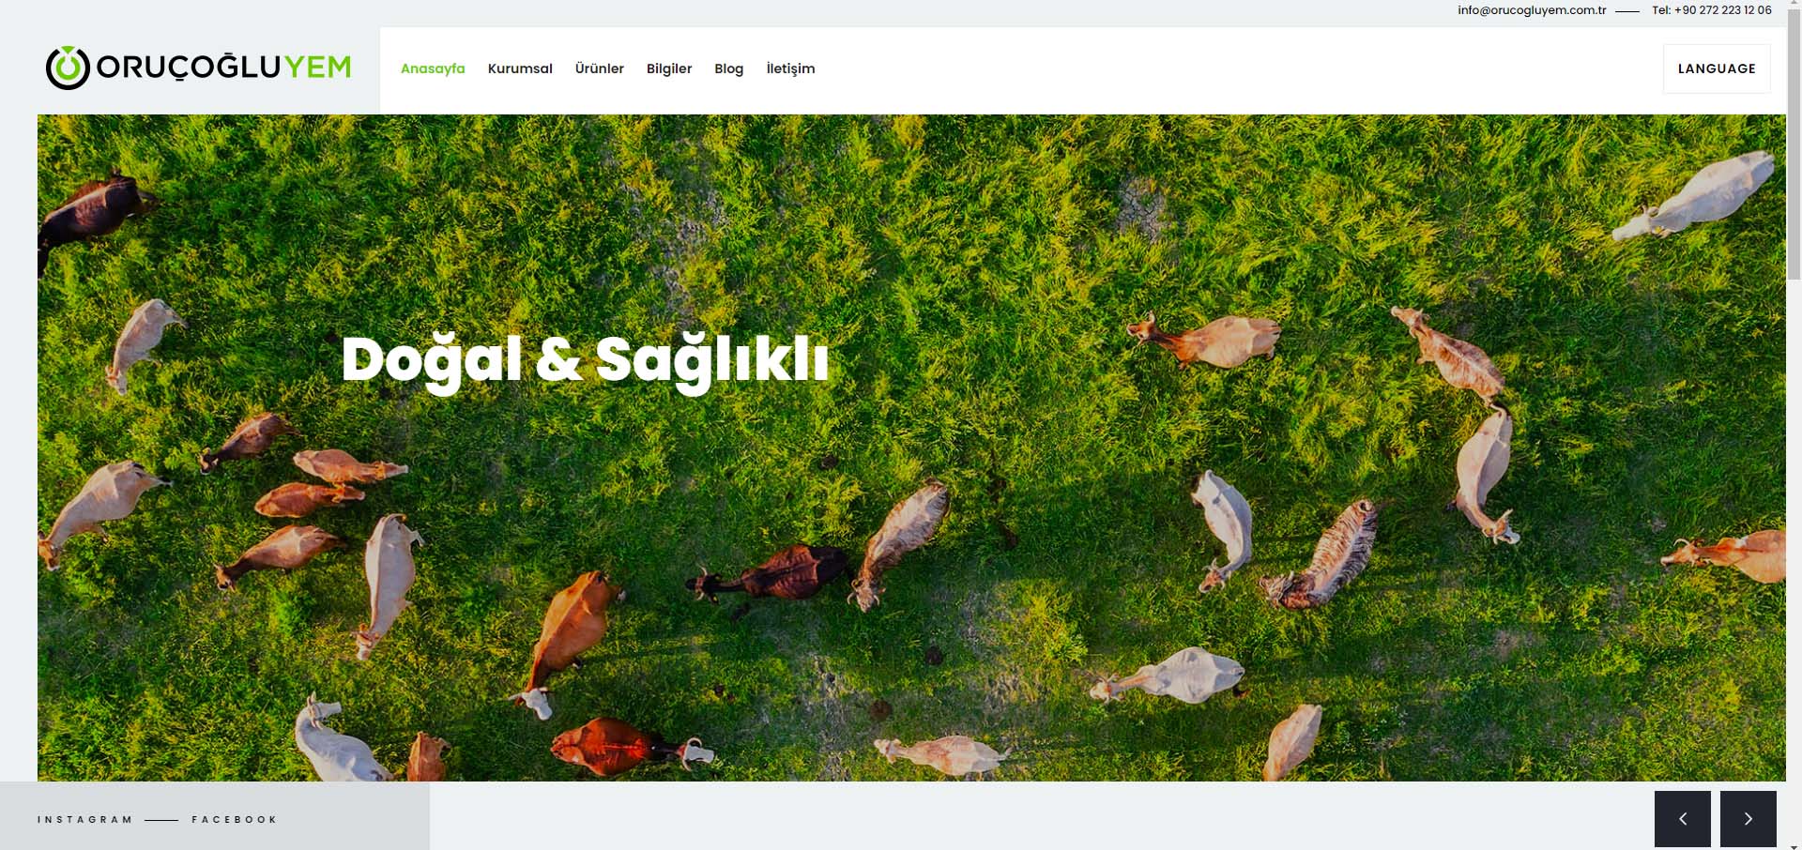Advance to next slide arrow
Screen dimensions: 1802x850
(x=1748, y=819)
